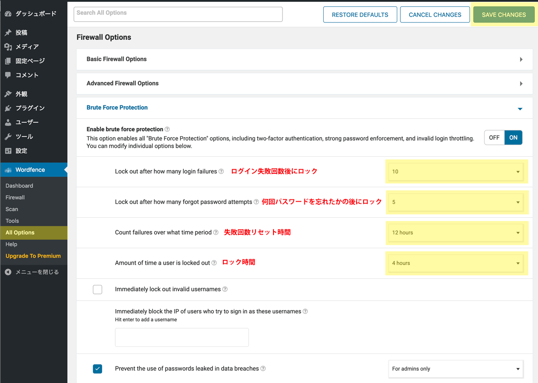The image size is (538, 383).
Task: Open help icon beside forgot password attempts
Action: pyautogui.click(x=256, y=202)
